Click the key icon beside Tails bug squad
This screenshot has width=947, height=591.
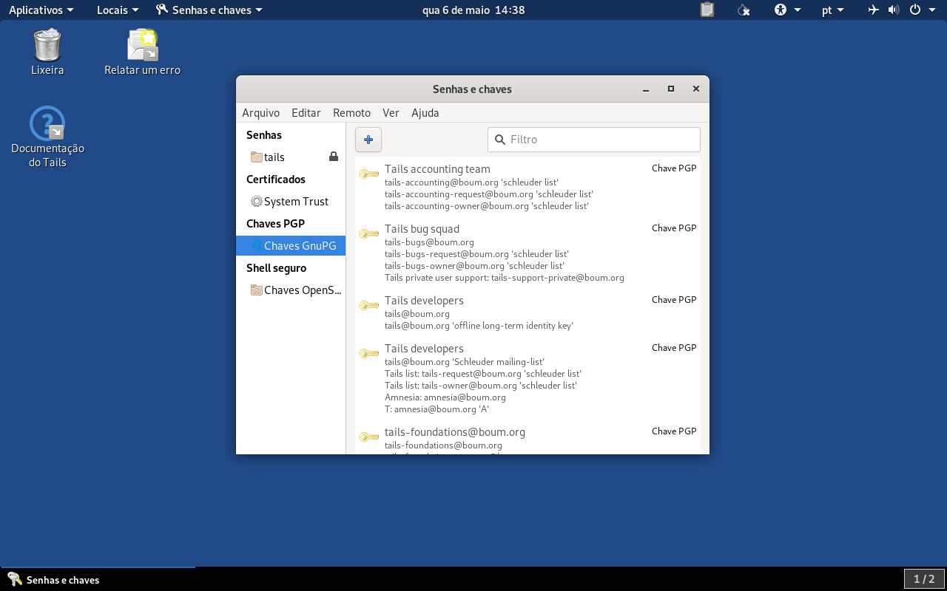pyautogui.click(x=368, y=234)
